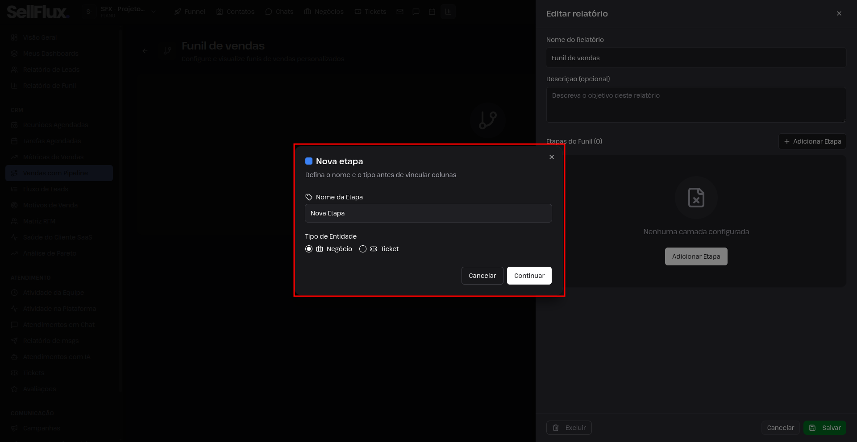Go to Visão Geral in the sidebar
Image resolution: width=857 pixels, height=442 pixels.
point(59,37)
